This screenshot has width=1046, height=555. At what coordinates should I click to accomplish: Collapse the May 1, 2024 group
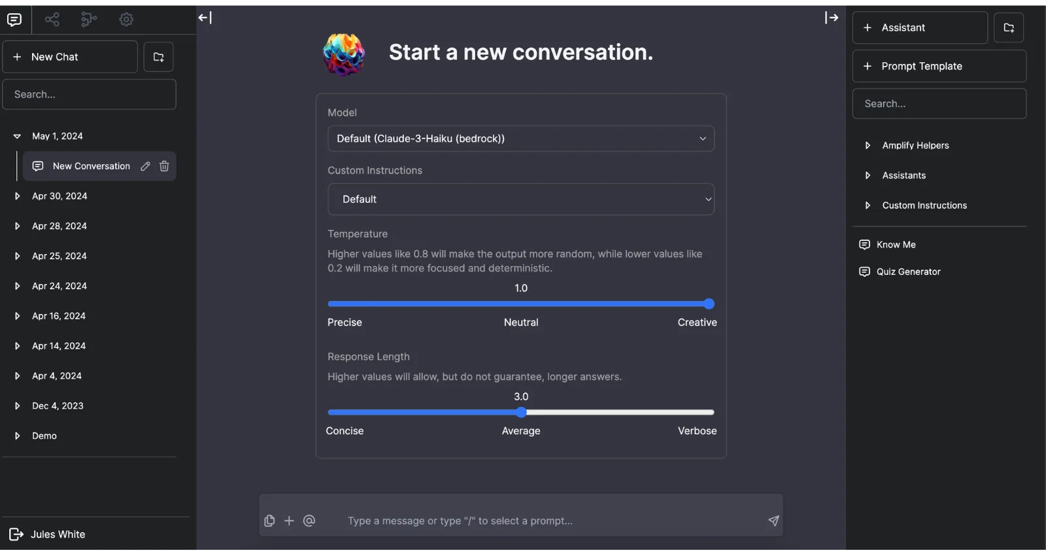point(18,136)
